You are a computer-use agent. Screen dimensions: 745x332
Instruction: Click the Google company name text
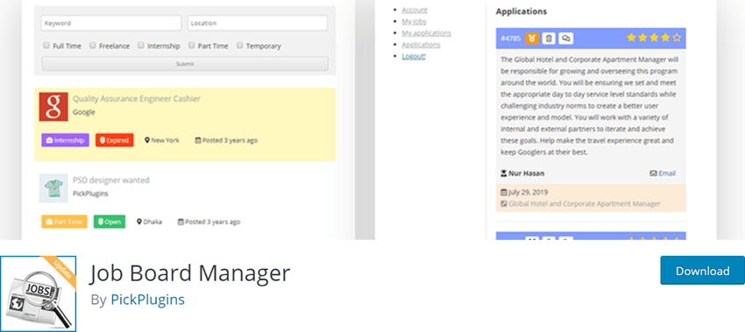[x=83, y=112]
